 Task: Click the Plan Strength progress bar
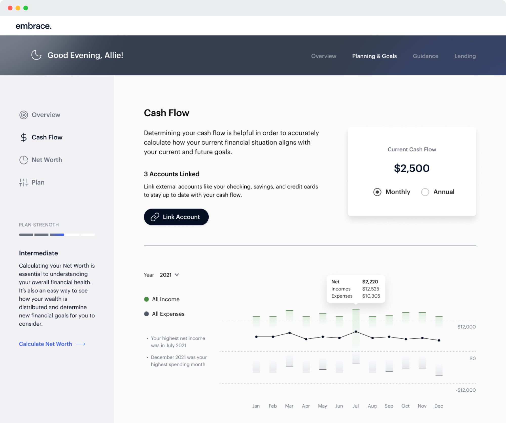(57, 235)
